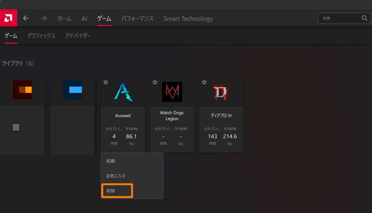The width and height of the screenshot is (372, 213).
Task: Switch to the ホーム tab
Action: click(64, 18)
